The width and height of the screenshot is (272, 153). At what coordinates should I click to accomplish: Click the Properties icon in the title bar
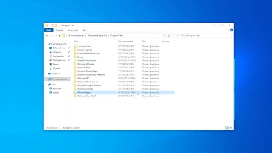pyautogui.click(x=52, y=25)
